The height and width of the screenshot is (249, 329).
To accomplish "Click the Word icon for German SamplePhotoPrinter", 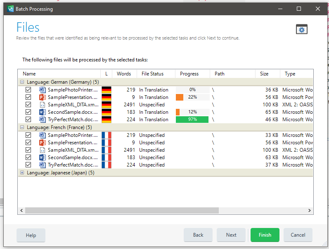I will [x=42, y=90].
